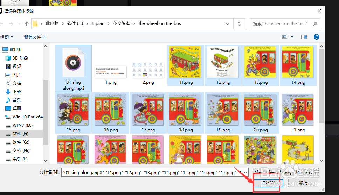Close the 请选择媒体资源 dialog
The height and width of the screenshot is (195, 339).
point(319,11)
